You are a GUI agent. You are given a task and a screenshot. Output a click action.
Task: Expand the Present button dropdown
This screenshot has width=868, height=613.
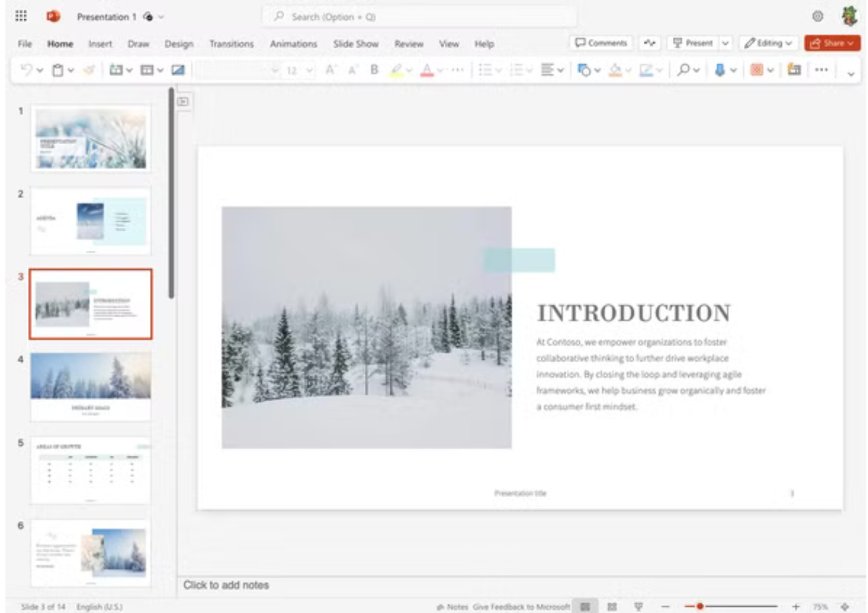[x=726, y=43]
